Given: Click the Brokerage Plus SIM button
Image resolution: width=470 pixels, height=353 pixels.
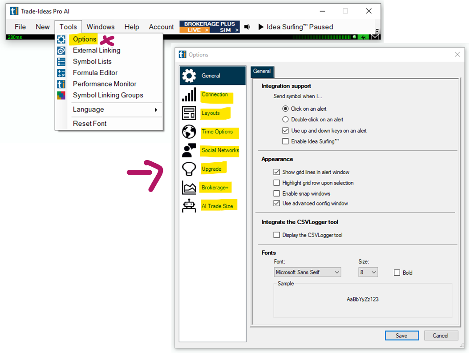Looking at the screenshot, I should pyautogui.click(x=225, y=30).
